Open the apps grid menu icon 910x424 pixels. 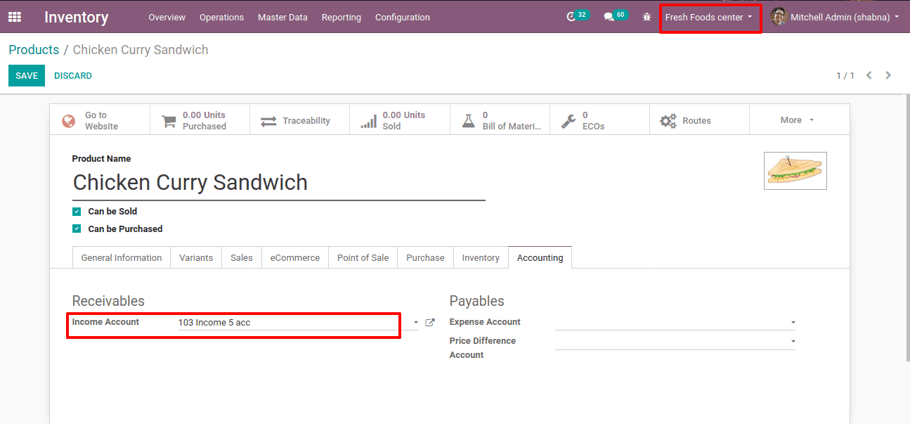click(15, 17)
